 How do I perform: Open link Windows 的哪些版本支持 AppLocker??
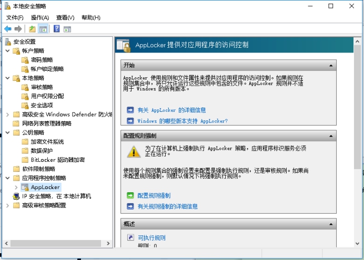coord(183,121)
